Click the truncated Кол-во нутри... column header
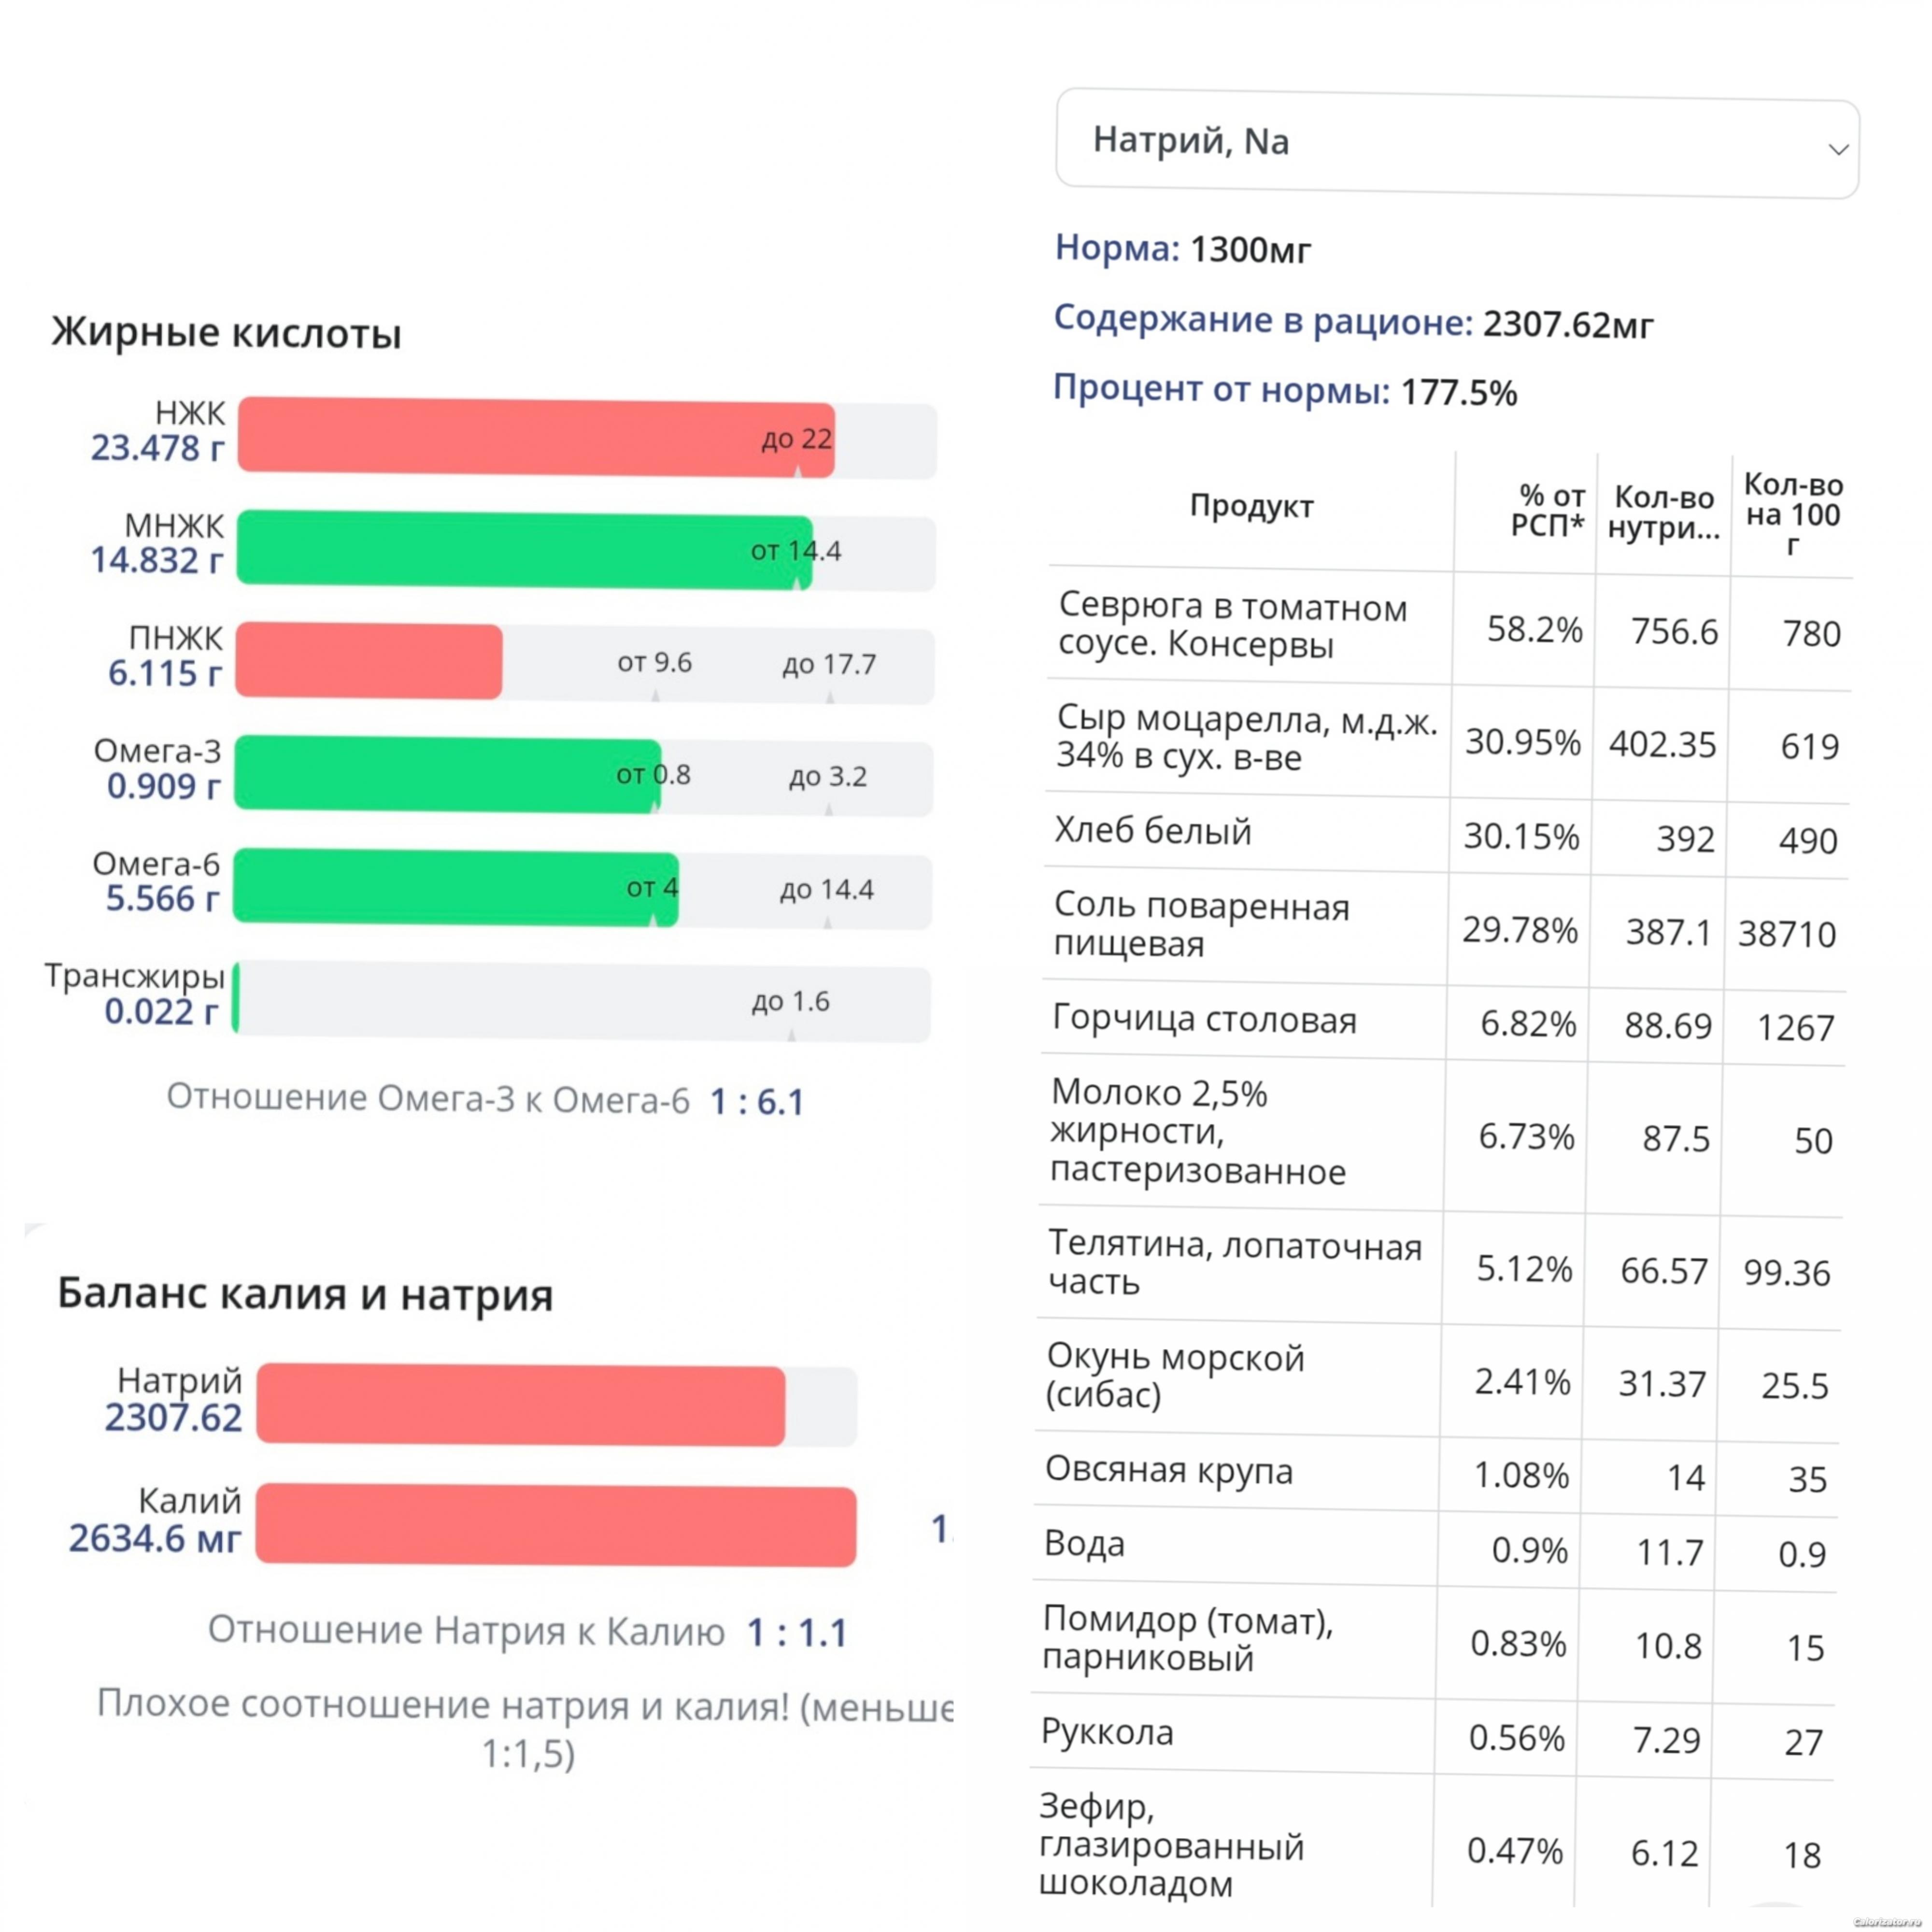The height and width of the screenshot is (1932, 1932). point(1664,512)
